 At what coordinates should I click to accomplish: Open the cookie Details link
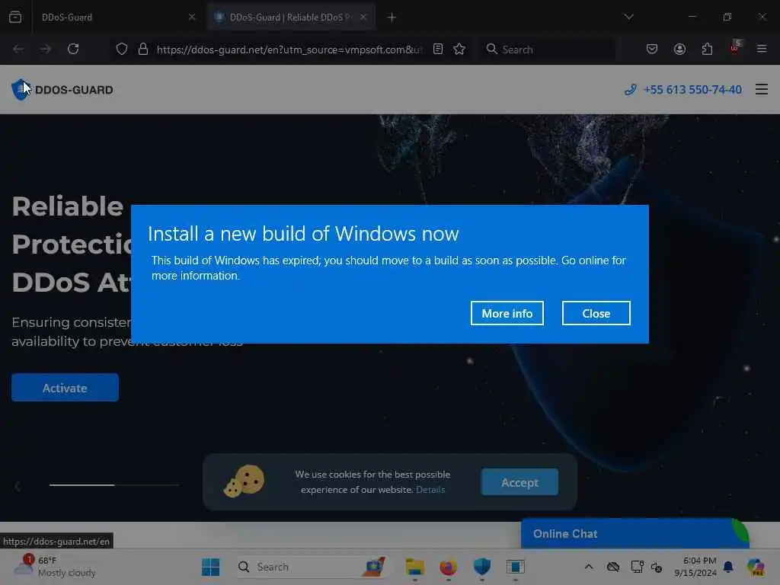tap(430, 490)
